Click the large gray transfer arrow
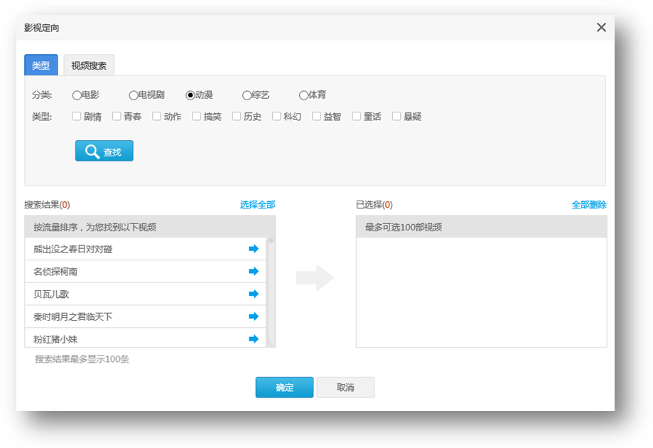The height and width of the screenshot is (448, 653). (315, 277)
